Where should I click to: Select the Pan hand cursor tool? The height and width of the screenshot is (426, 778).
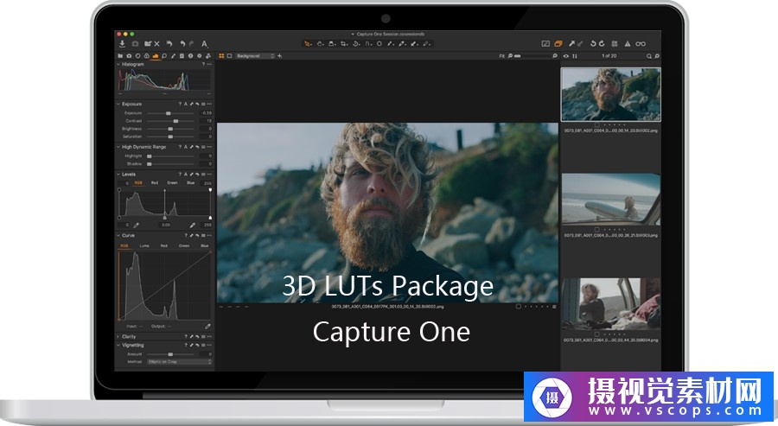coord(321,44)
